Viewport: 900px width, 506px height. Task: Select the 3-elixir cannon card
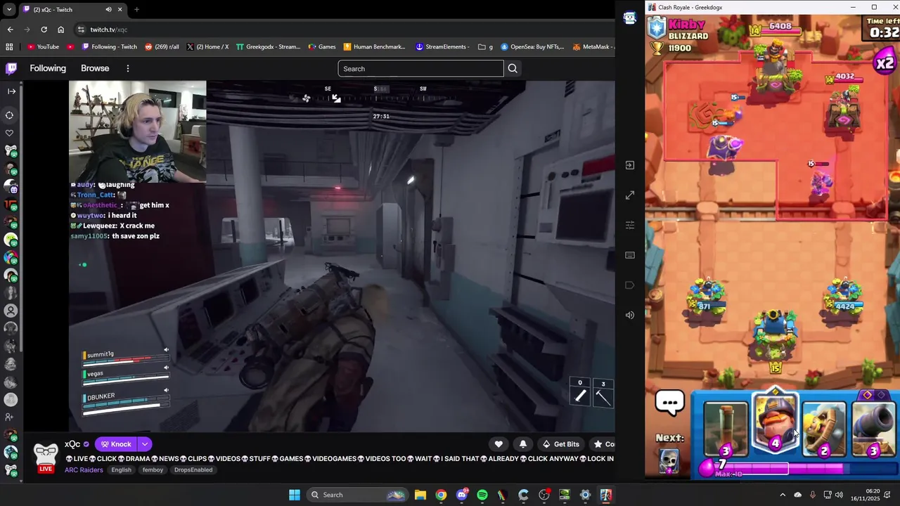point(873,429)
